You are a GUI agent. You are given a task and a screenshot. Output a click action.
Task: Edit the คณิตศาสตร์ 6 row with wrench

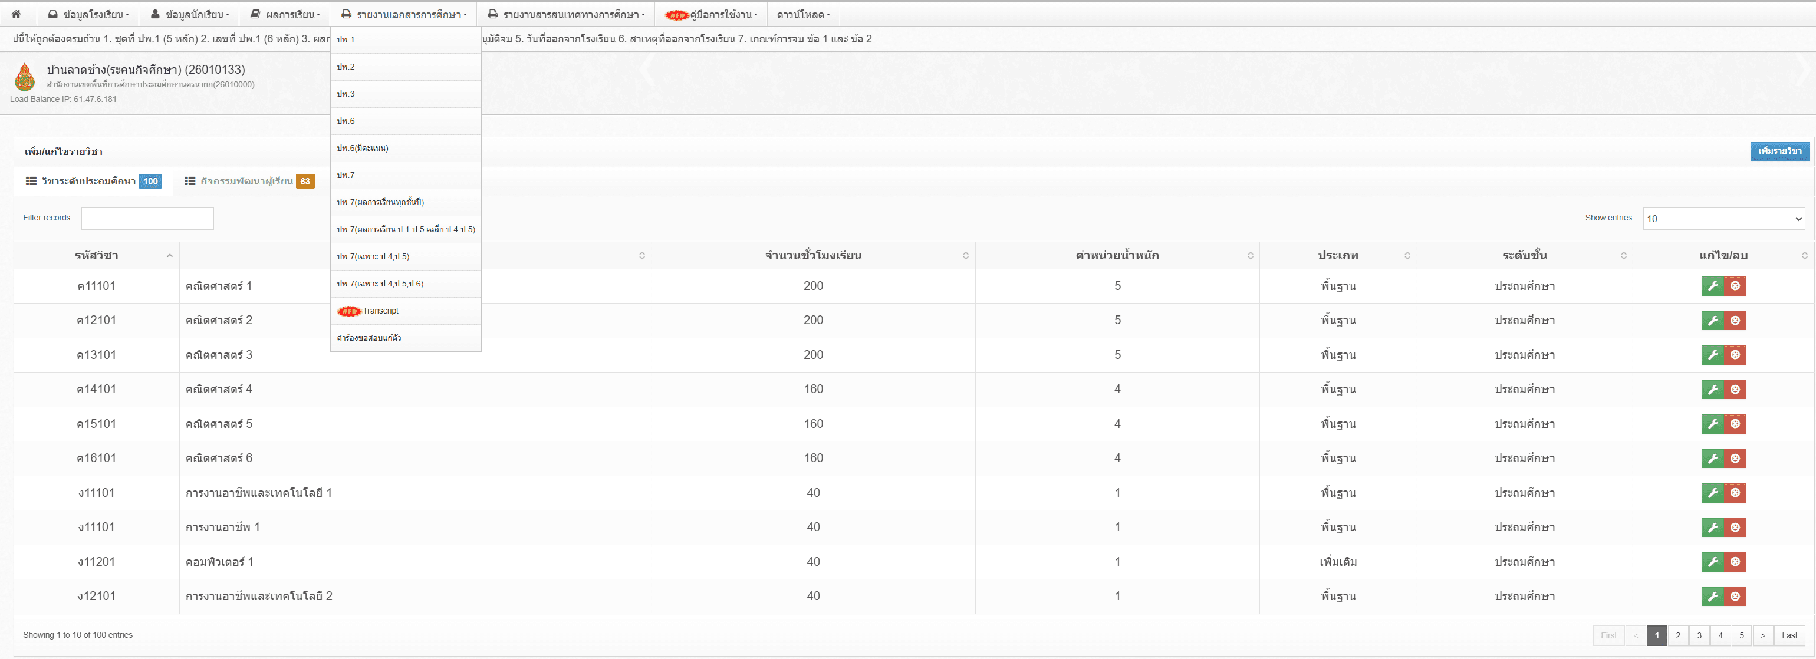pyautogui.click(x=1712, y=459)
